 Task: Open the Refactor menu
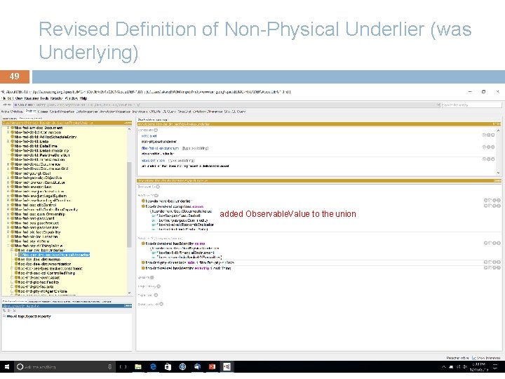tap(55, 98)
